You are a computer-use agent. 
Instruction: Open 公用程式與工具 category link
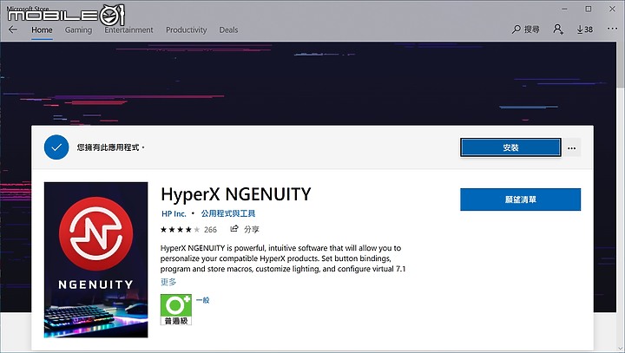(x=228, y=213)
